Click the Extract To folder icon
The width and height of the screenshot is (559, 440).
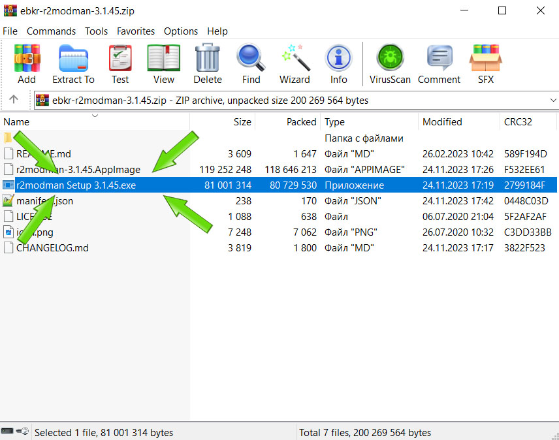73,58
